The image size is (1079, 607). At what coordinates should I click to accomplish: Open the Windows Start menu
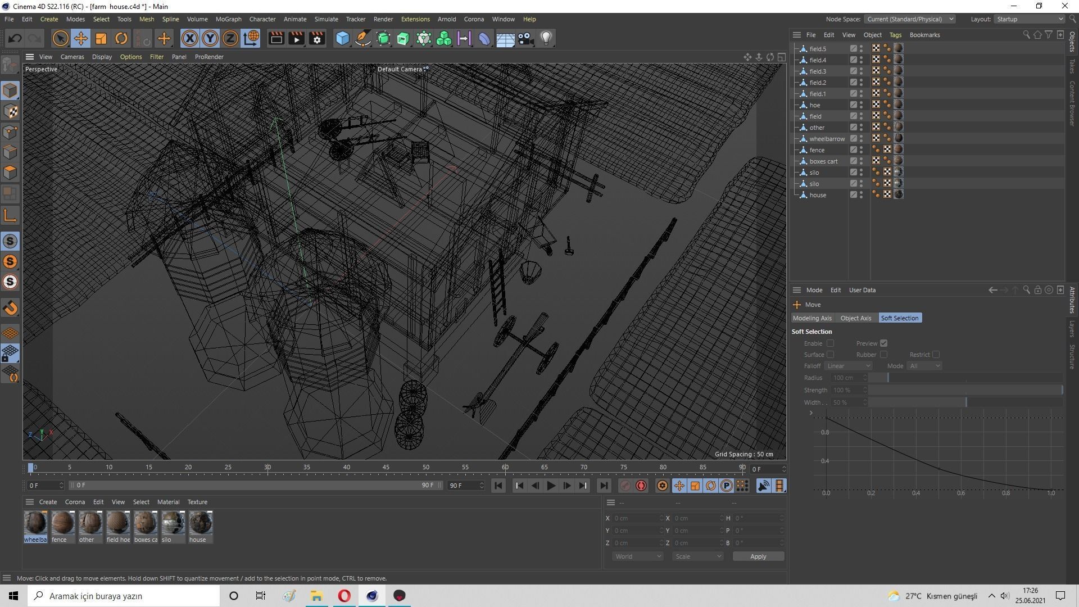click(x=13, y=596)
